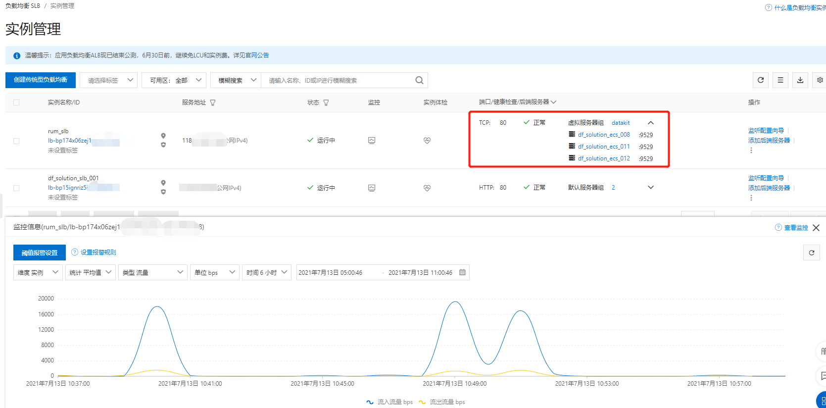826x408 pixels.
Task: Open the list column settings icon
Action: (x=780, y=80)
